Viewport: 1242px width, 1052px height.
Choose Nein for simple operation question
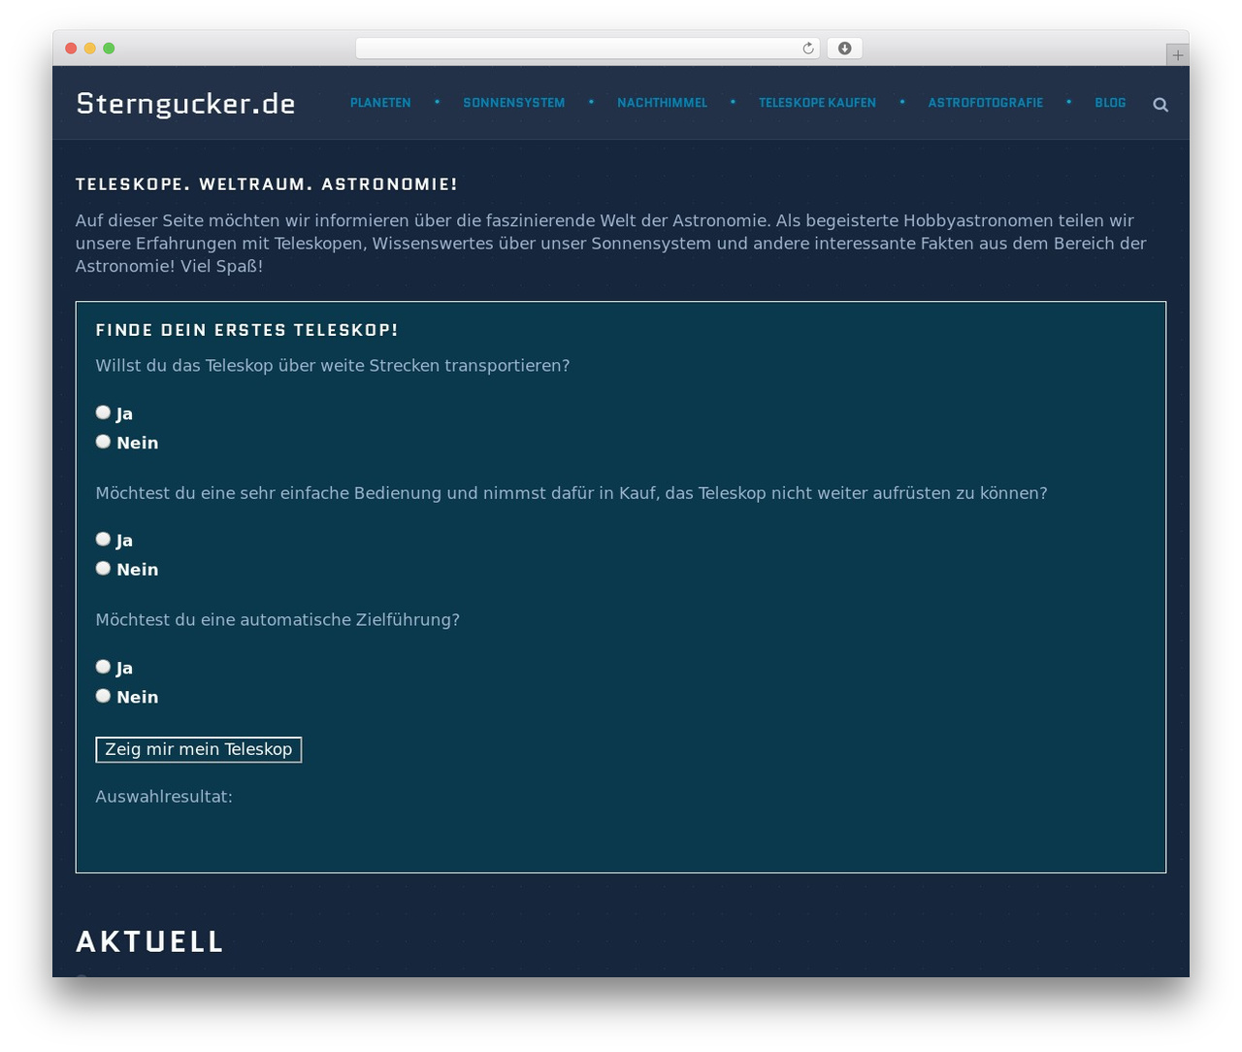coord(103,569)
